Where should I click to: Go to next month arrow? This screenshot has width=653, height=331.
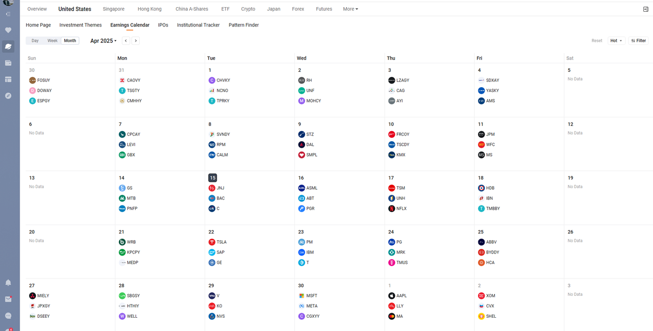click(136, 41)
